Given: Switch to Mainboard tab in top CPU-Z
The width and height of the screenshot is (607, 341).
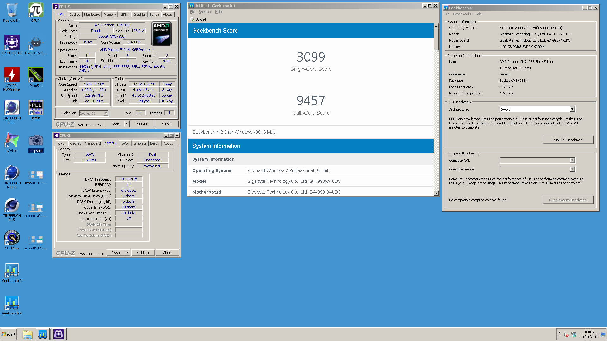Looking at the screenshot, I should tap(92, 15).
